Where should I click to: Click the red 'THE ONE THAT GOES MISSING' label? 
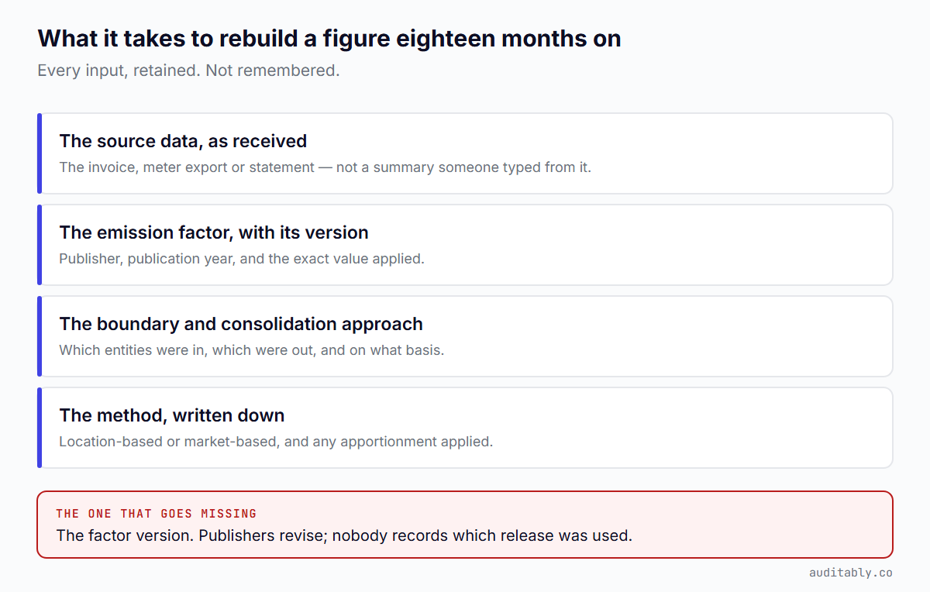157,514
